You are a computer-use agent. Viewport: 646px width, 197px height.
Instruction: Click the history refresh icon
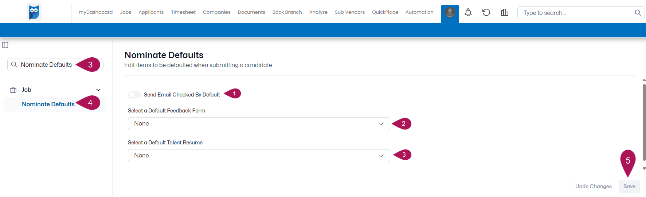[x=486, y=13]
